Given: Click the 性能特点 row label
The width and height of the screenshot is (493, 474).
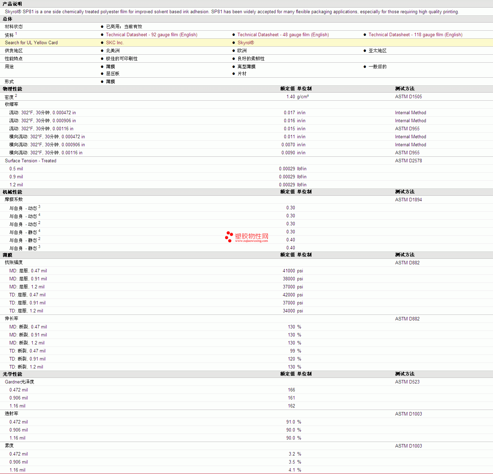Looking at the screenshot, I should tap(14, 59).
